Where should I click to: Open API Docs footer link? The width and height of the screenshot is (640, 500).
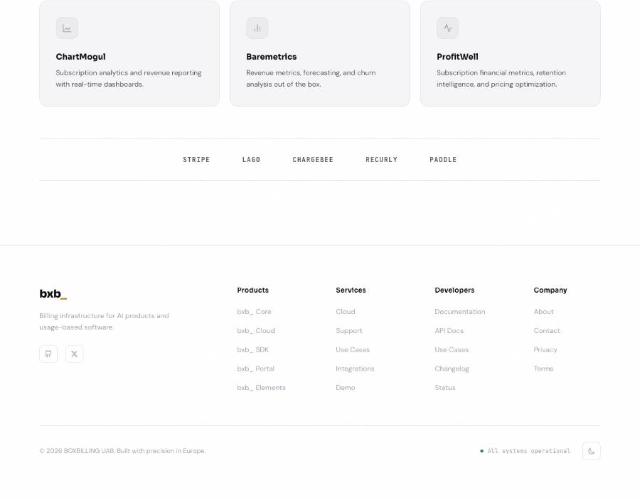(x=449, y=331)
